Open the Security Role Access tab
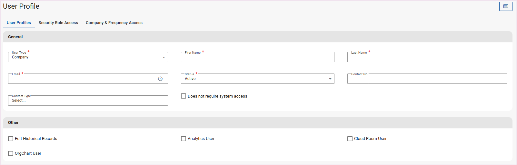The width and height of the screenshot is (517, 165). click(58, 23)
